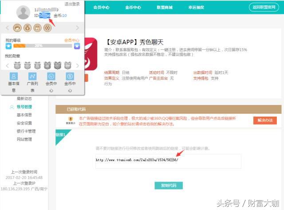Click the 已获取代码 header bar

click(169, 109)
